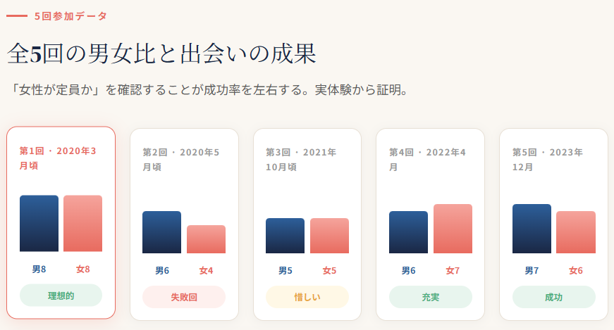Click the 第1回・2020年3月頃 card title
The image size is (614, 330).
(x=58, y=159)
